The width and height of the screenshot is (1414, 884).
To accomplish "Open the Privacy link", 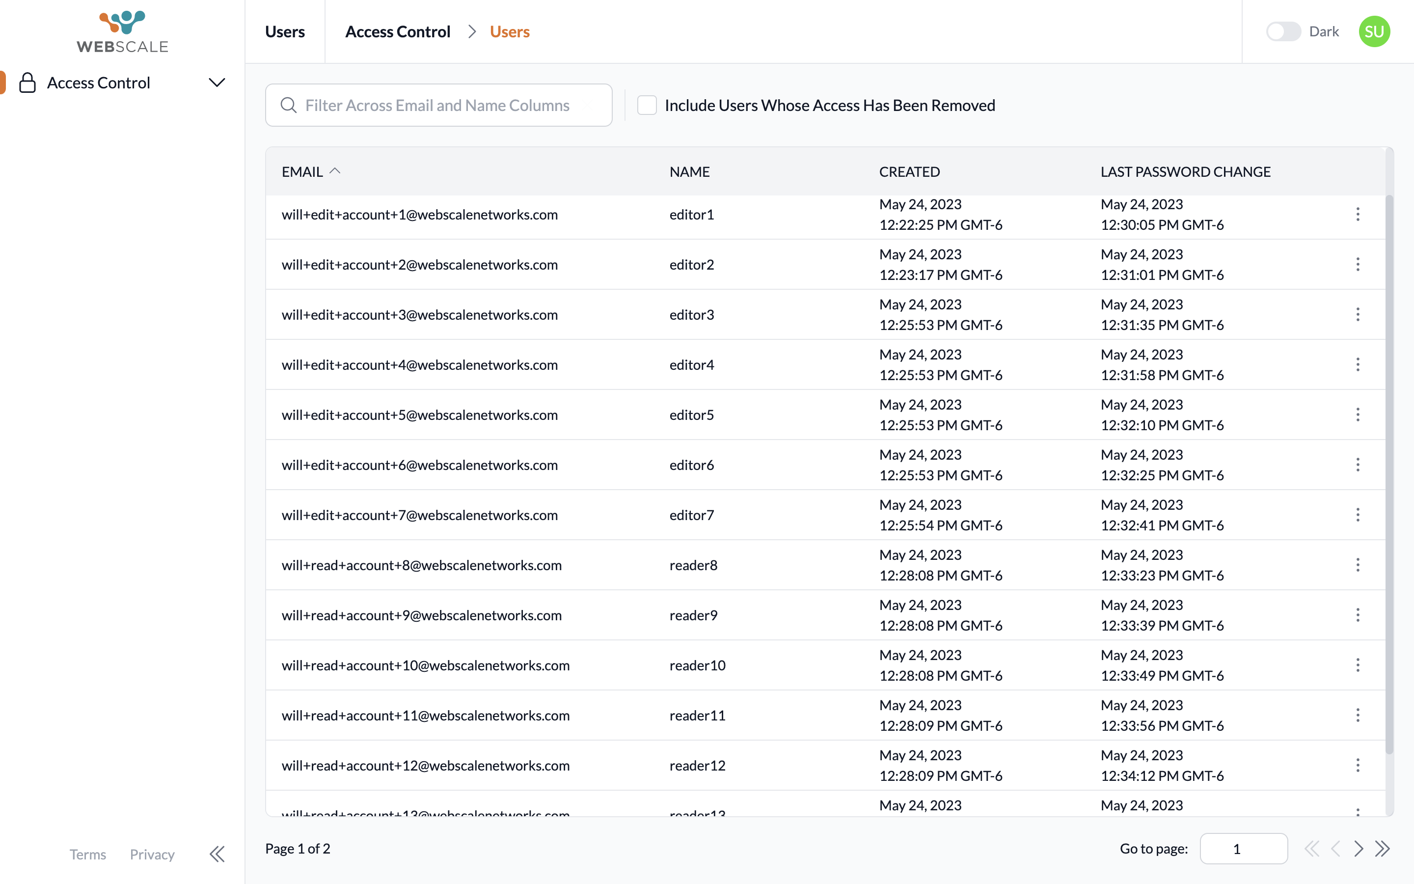I will click(x=152, y=855).
